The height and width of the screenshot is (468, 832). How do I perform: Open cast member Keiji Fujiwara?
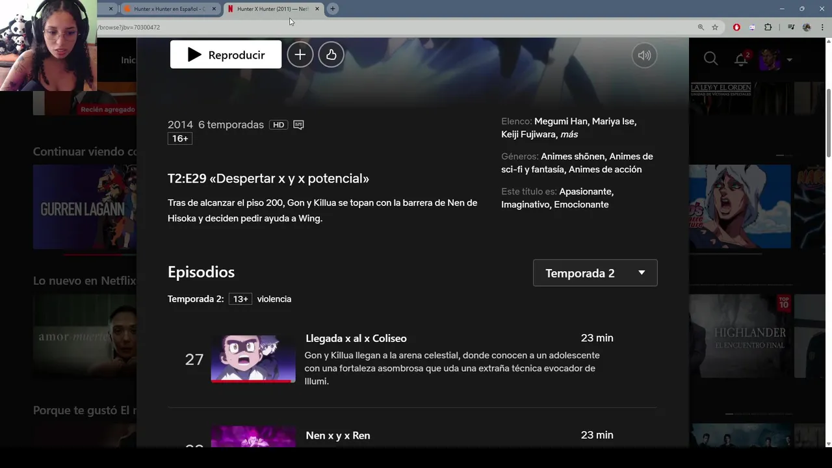point(529,135)
